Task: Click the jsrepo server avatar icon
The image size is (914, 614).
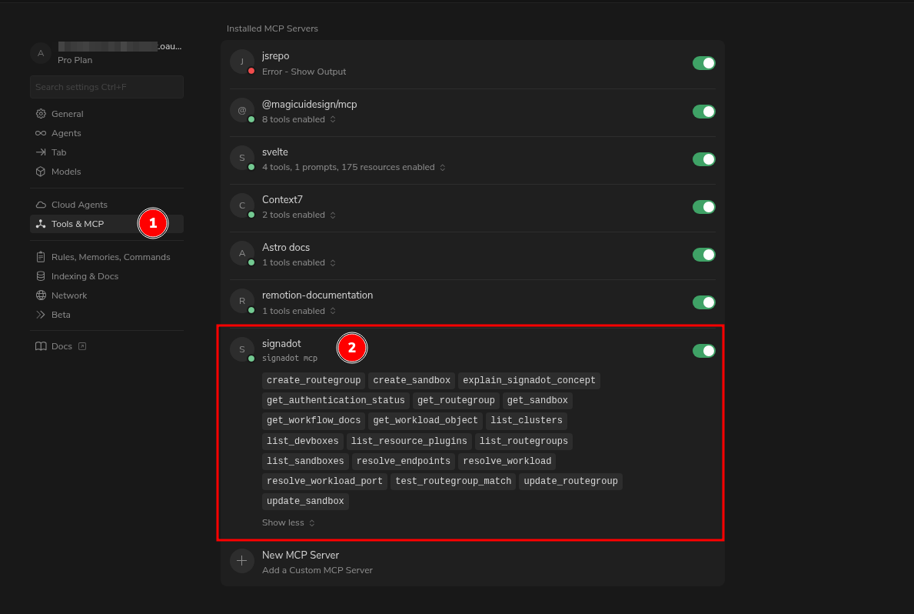Action: pyautogui.click(x=242, y=62)
